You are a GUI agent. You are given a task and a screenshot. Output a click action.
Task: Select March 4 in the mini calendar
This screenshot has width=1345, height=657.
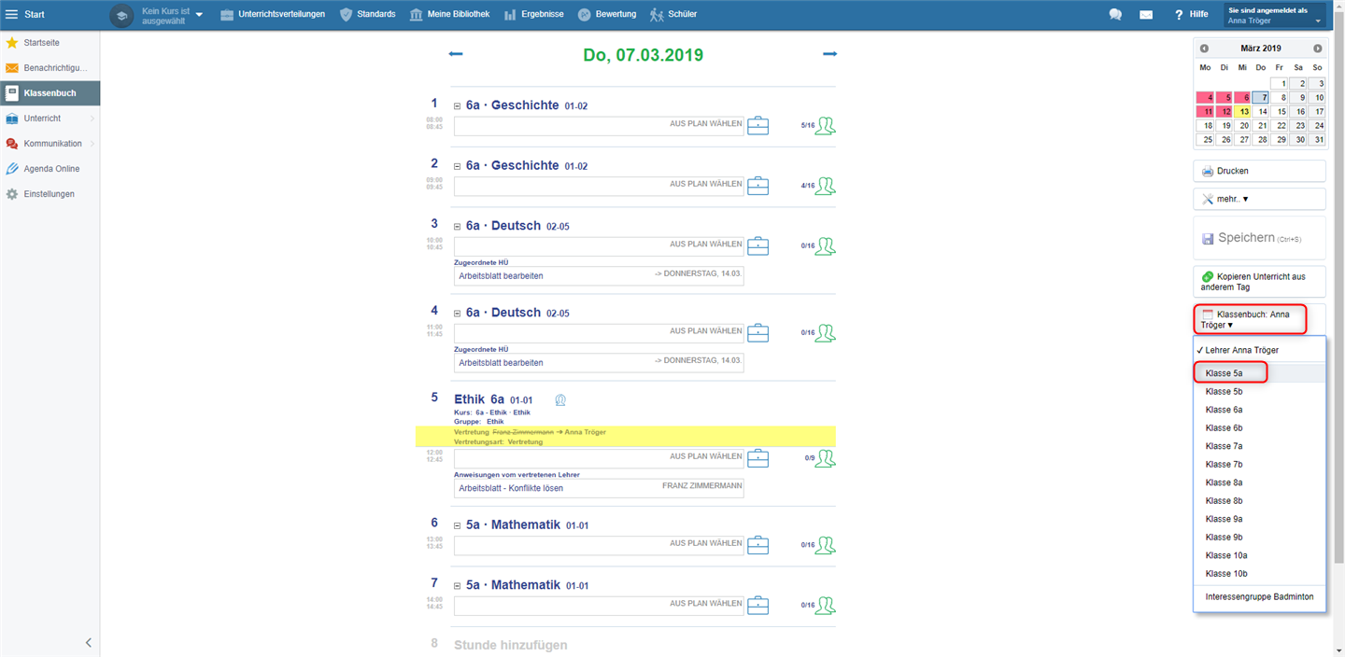tap(1205, 97)
